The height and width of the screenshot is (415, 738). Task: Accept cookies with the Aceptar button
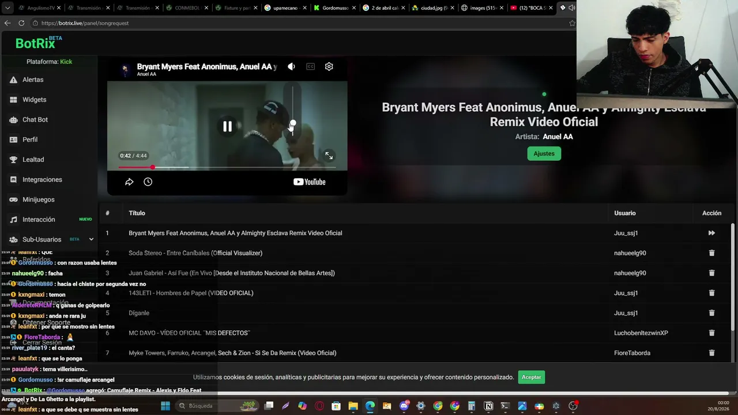(x=531, y=377)
